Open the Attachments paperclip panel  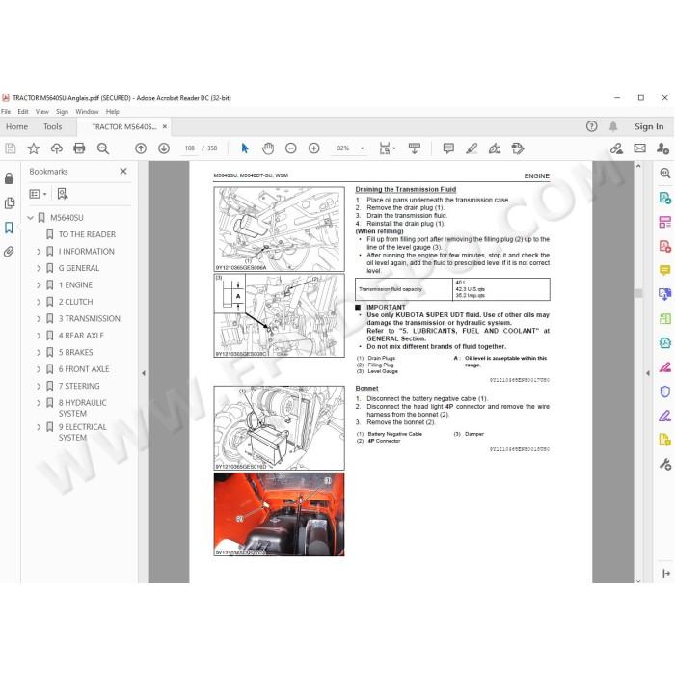(x=9, y=252)
